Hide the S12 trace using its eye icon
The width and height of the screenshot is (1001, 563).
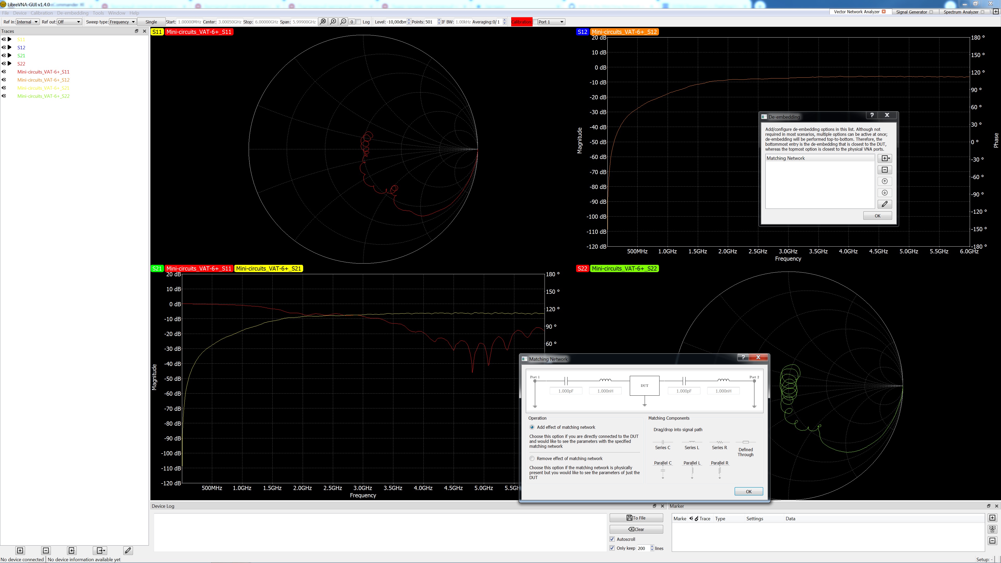click(4, 47)
